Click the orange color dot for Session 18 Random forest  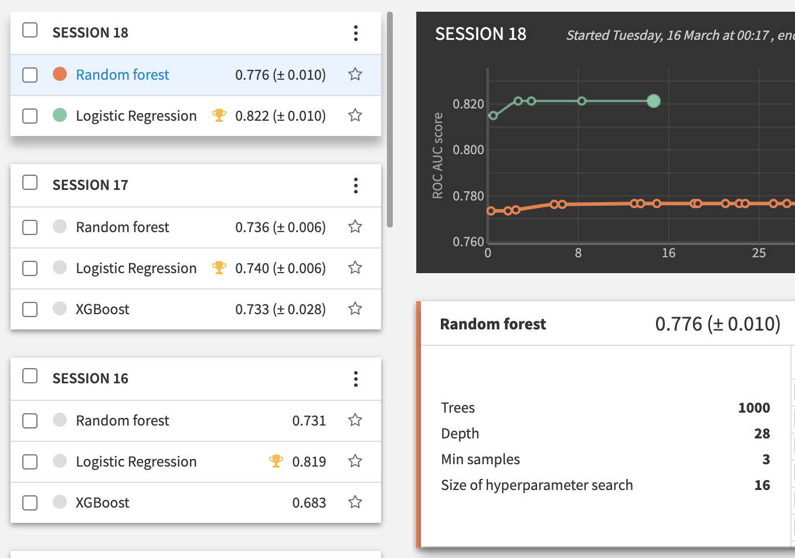(x=60, y=74)
